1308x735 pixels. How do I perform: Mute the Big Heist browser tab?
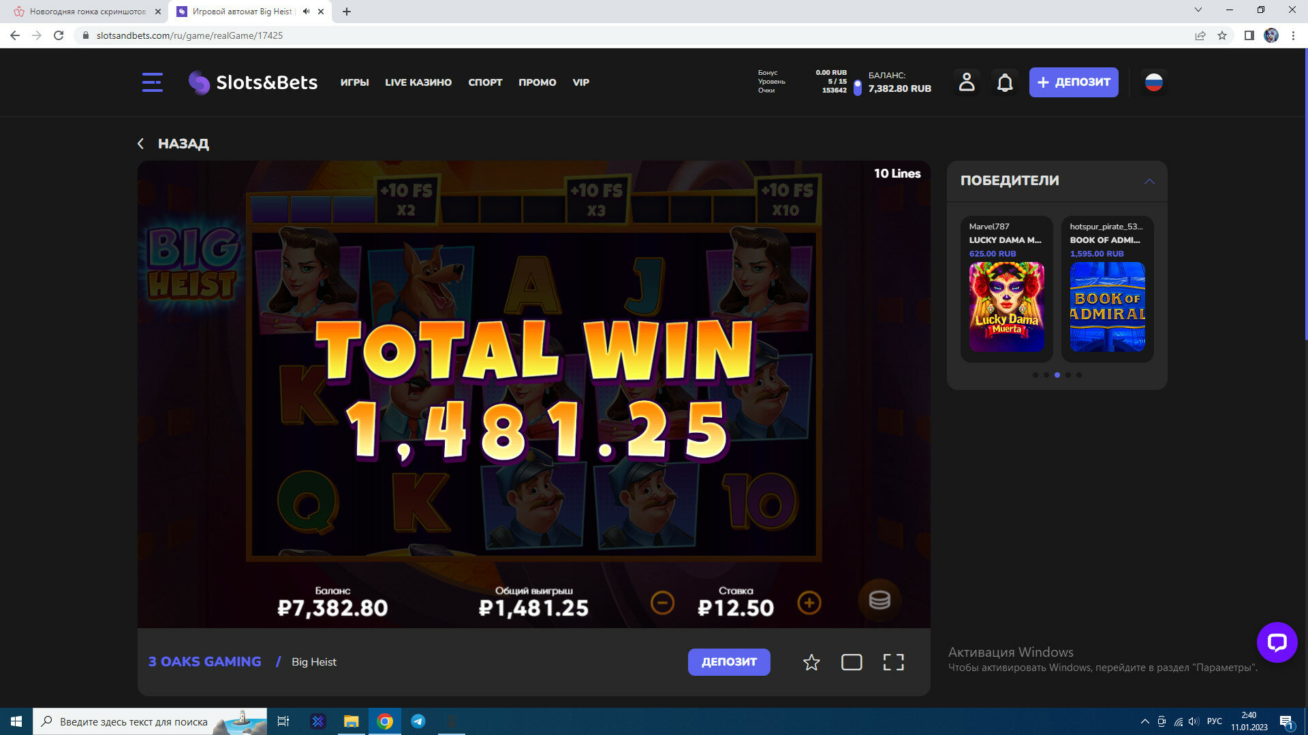click(307, 12)
